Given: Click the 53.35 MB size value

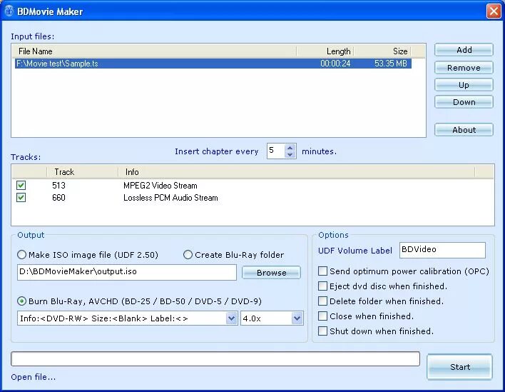Looking at the screenshot, I should point(391,64).
